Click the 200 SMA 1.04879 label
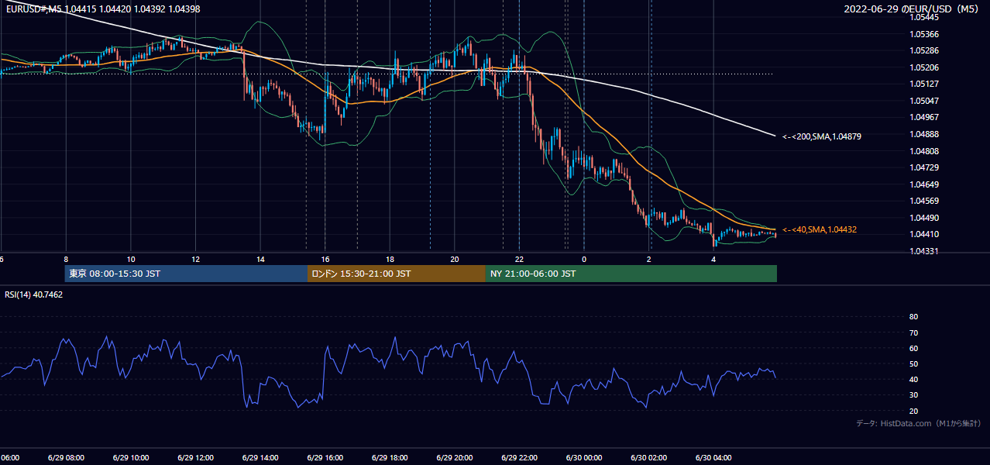990x465 pixels. pyautogui.click(x=822, y=136)
